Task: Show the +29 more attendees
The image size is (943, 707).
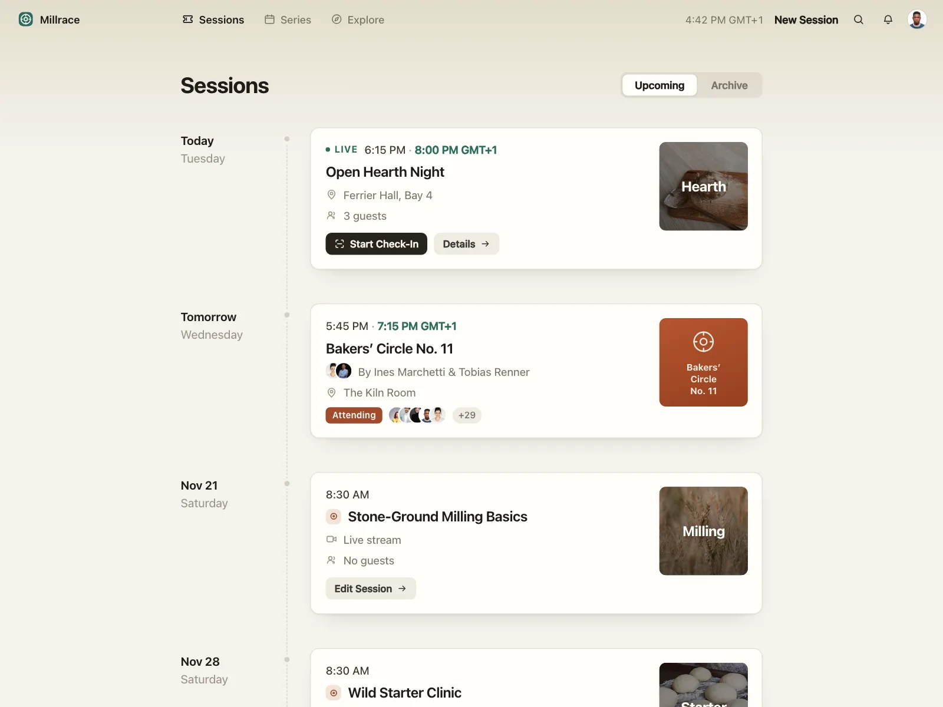Action: click(x=467, y=415)
